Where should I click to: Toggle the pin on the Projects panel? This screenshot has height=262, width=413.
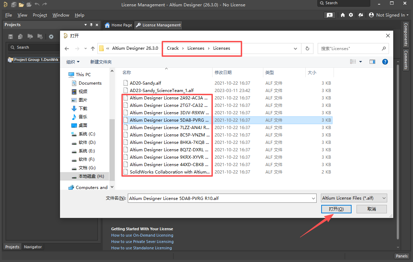pyautogui.click(x=91, y=25)
